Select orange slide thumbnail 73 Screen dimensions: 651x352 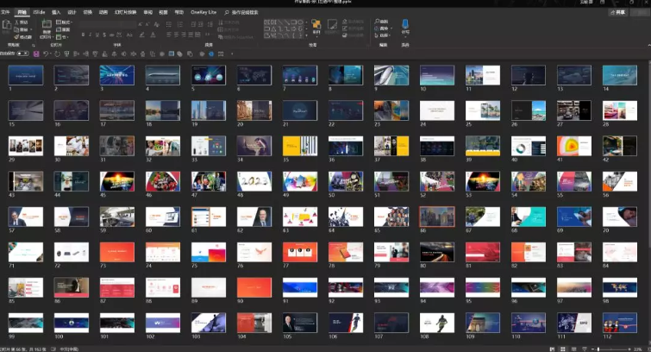click(117, 252)
